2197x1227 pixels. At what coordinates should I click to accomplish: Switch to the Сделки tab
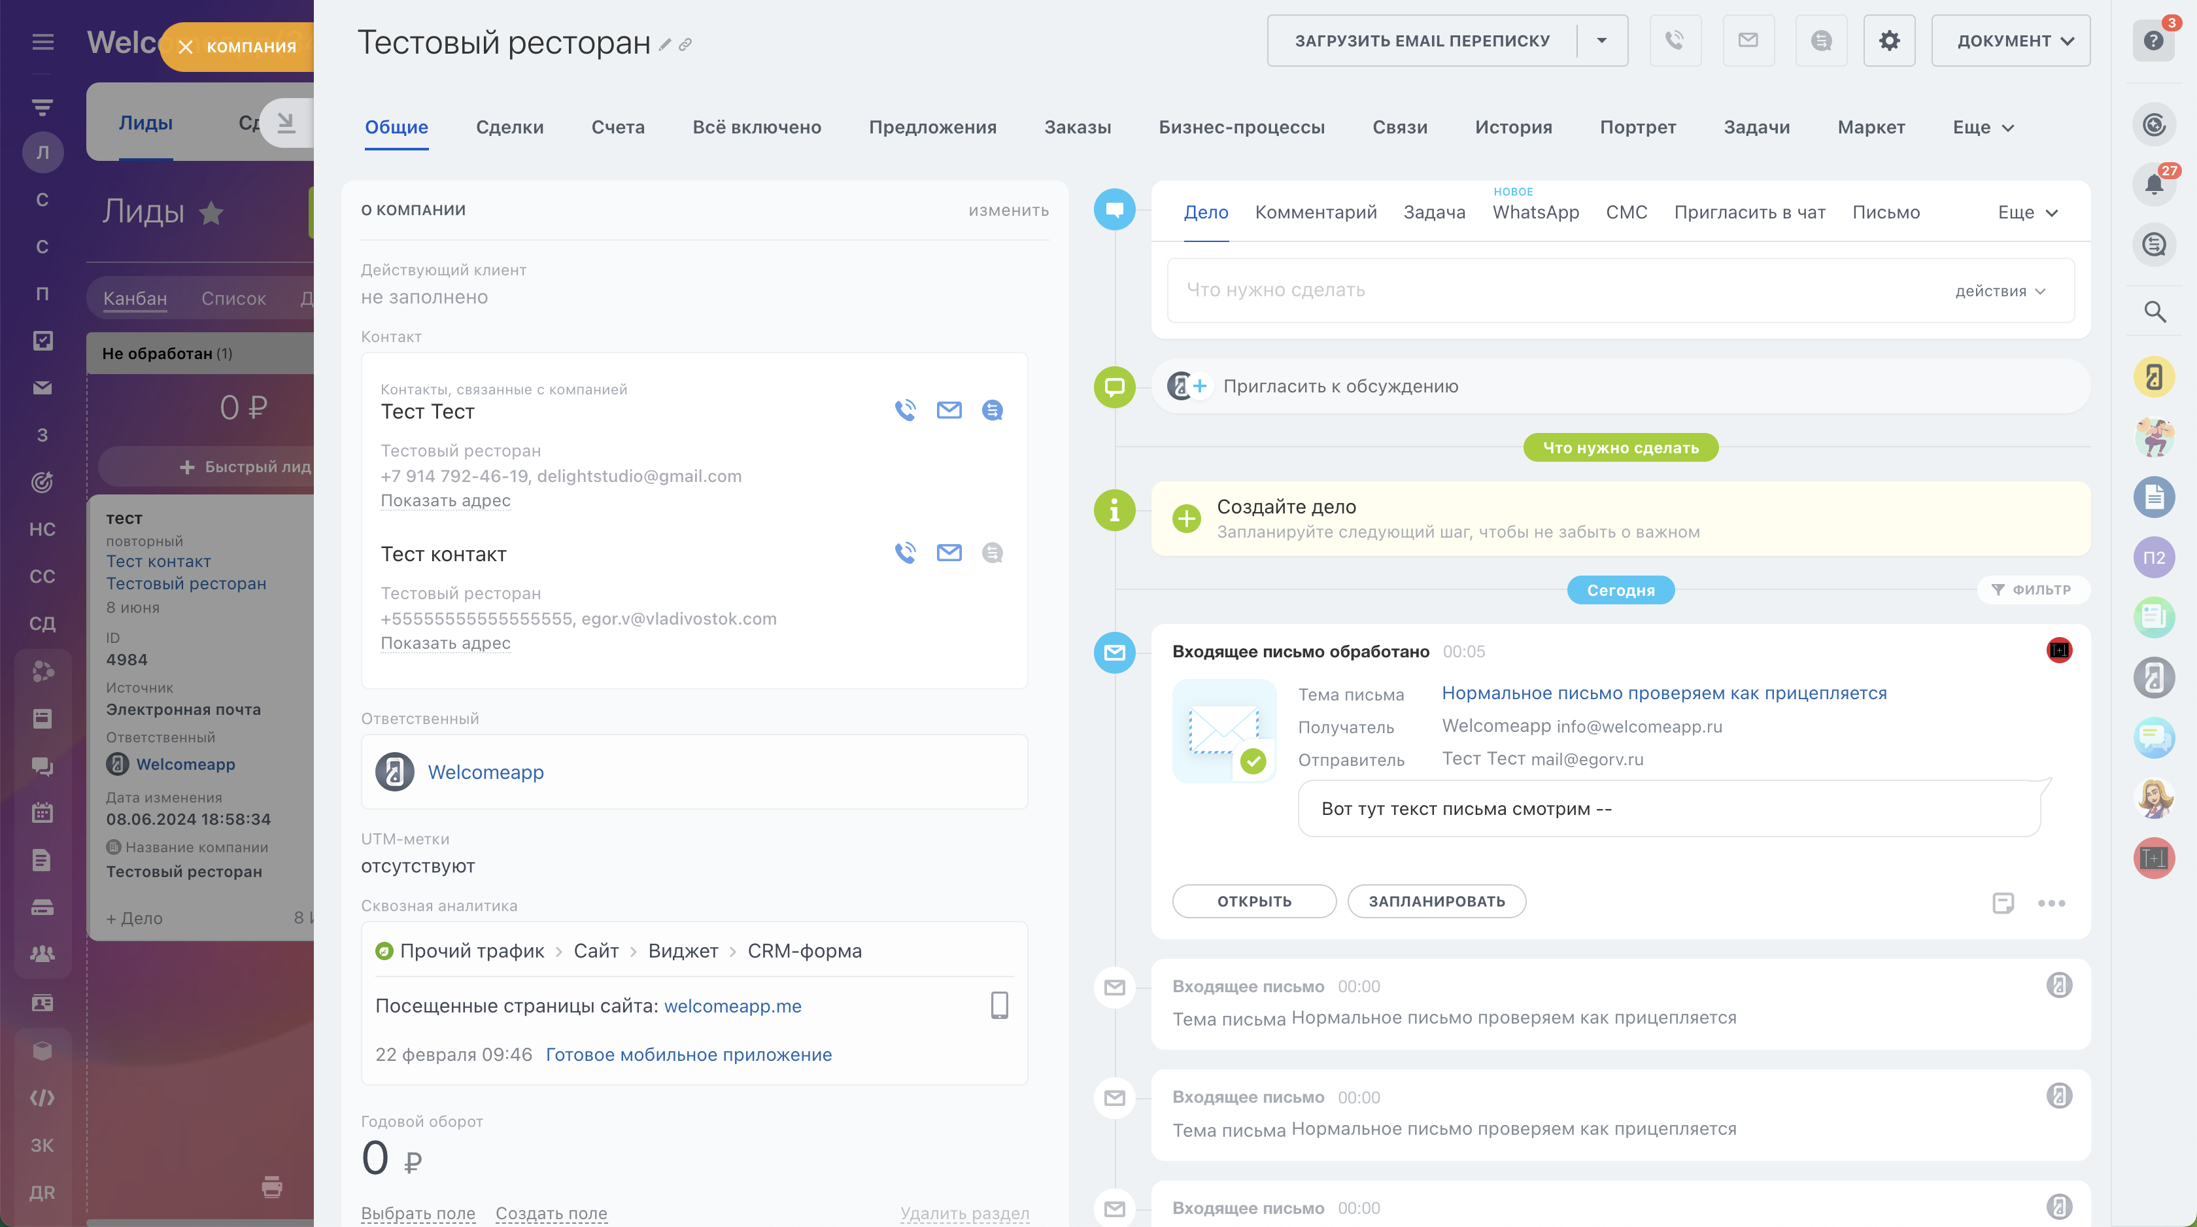click(x=509, y=127)
